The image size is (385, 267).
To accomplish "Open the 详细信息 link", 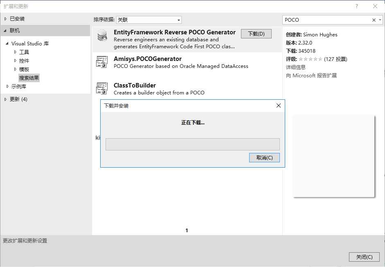I will pyautogui.click(x=296, y=67).
